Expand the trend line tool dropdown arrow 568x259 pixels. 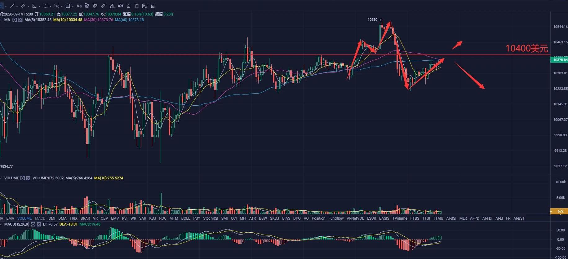pos(17,6)
